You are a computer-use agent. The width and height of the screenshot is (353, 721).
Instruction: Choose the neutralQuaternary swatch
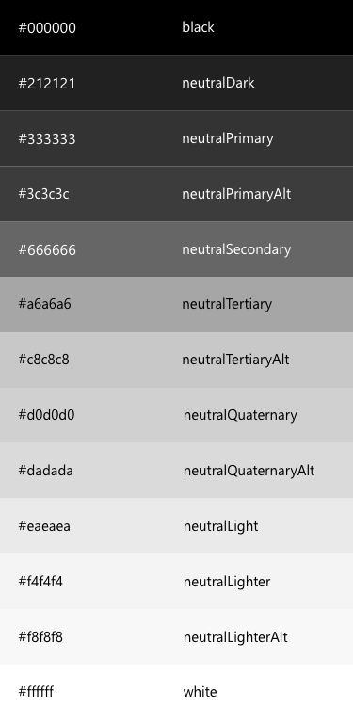177,415
